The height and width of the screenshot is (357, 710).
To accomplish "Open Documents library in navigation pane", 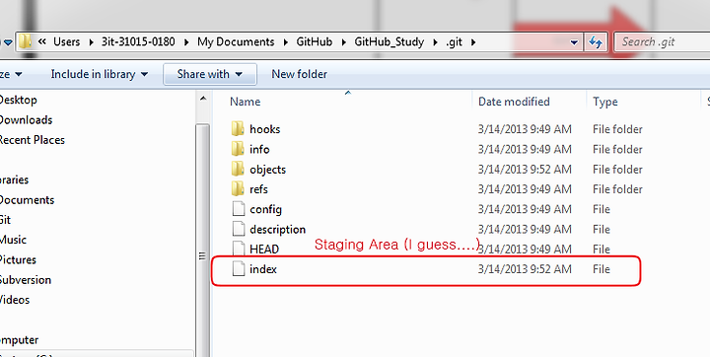I will (28, 200).
